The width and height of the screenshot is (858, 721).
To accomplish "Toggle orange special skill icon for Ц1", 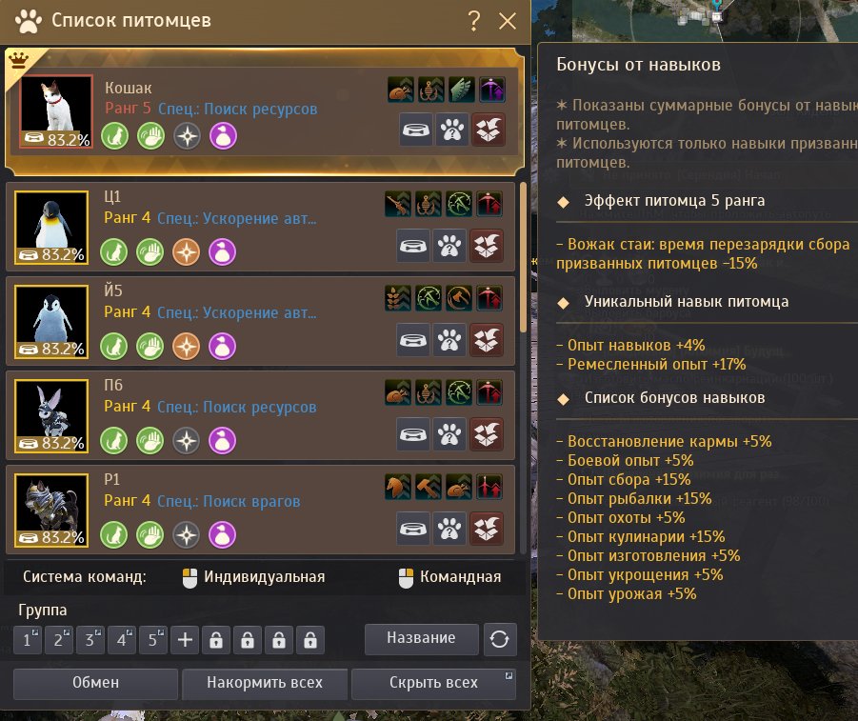I will click(186, 251).
